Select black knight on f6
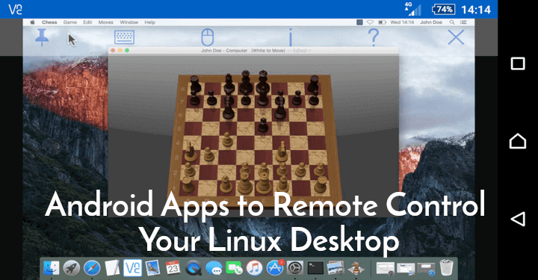Viewport: 538px width, 280px height. click(280, 110)
